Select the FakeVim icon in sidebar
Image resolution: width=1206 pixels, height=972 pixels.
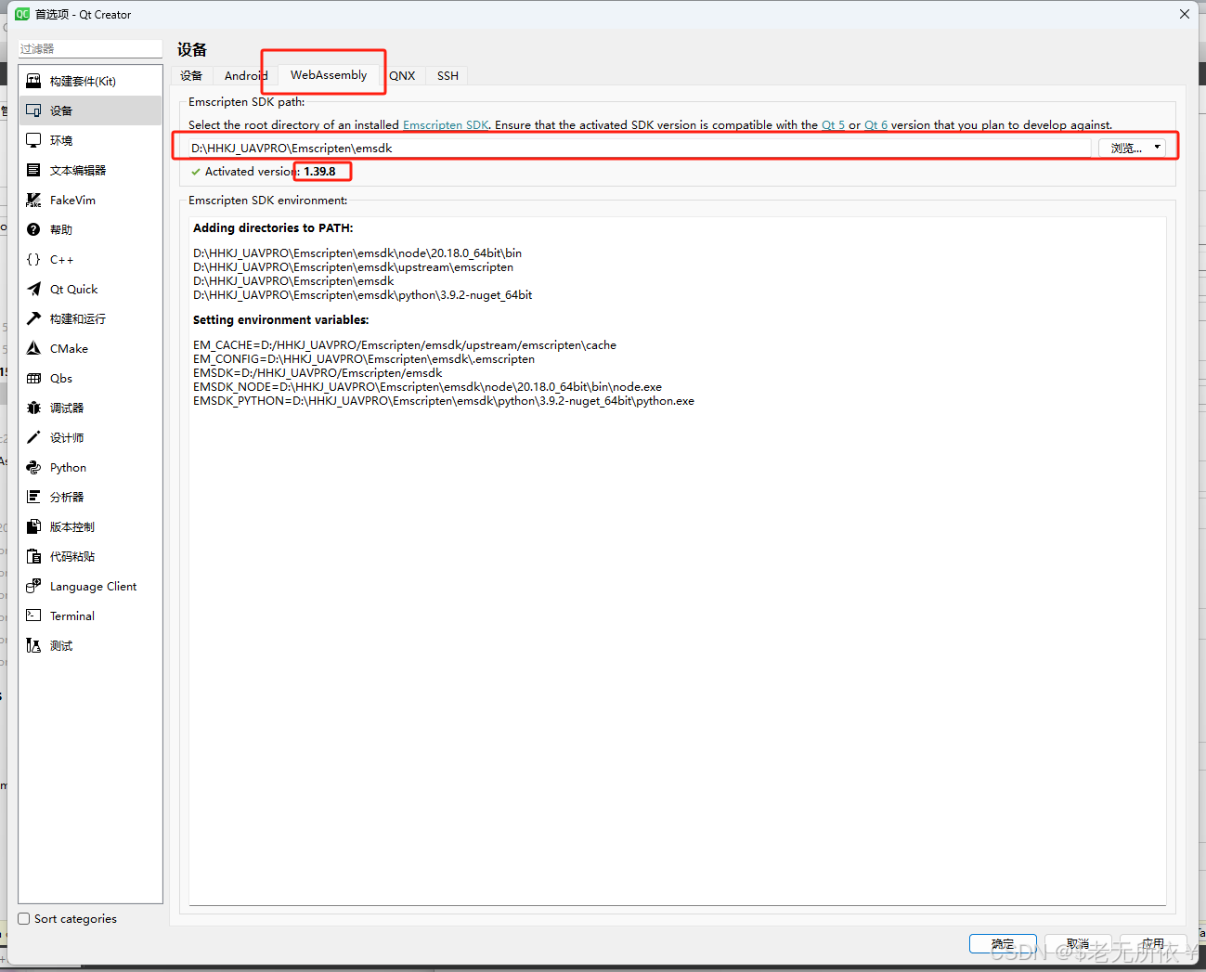pyautogui.click(x=34, y=200)
